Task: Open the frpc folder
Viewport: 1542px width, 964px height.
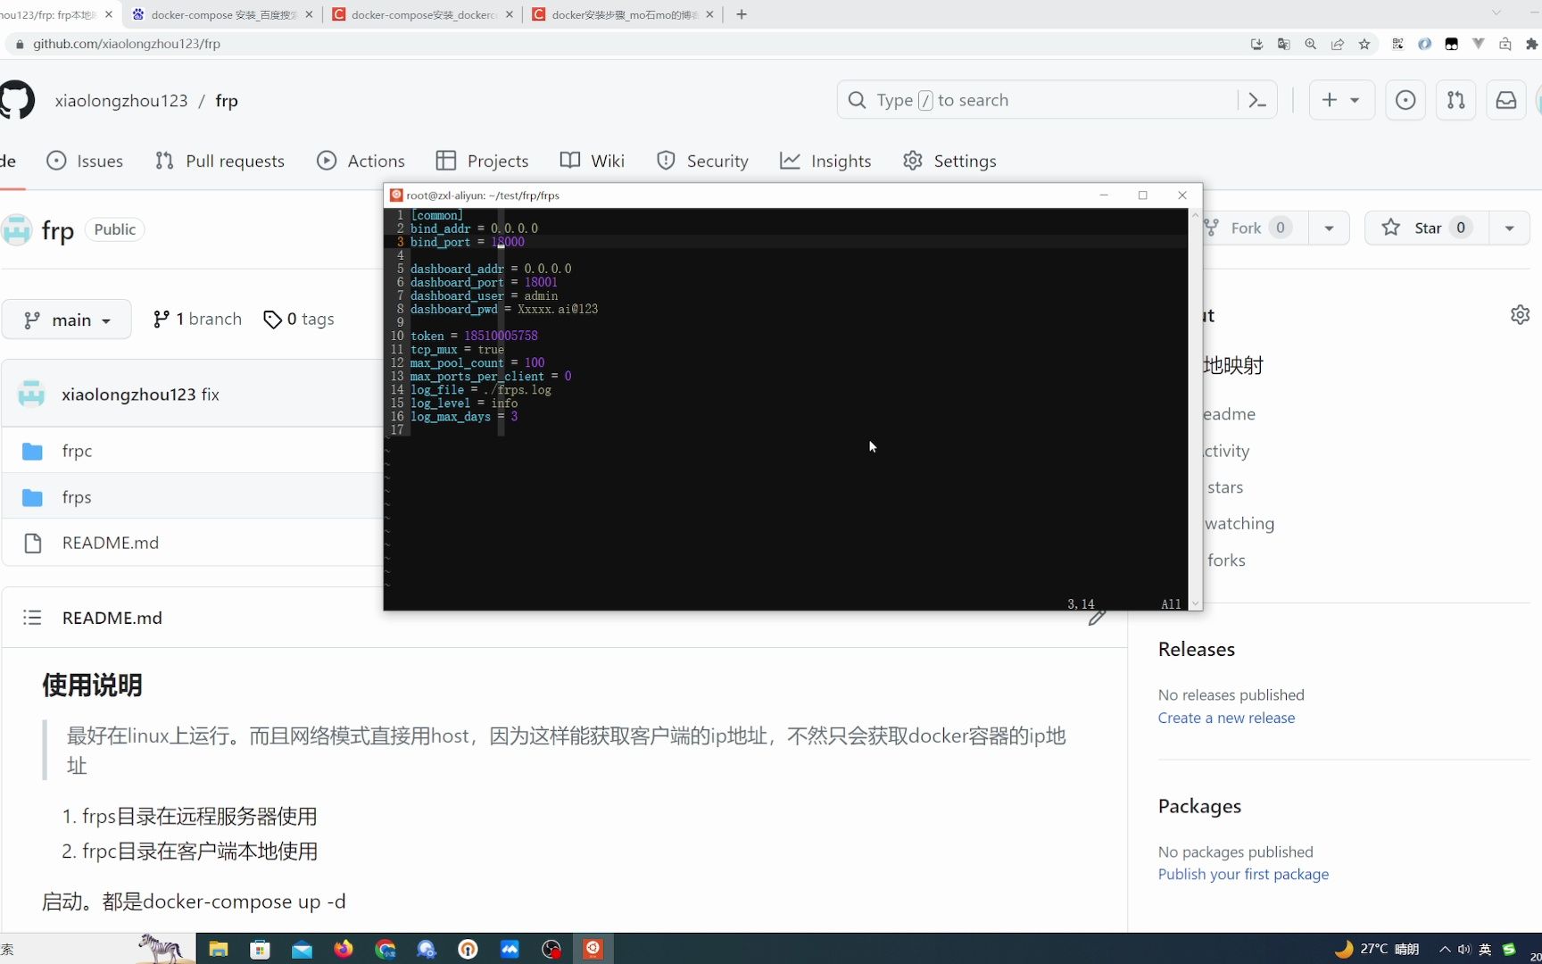Action: [77, 451]
